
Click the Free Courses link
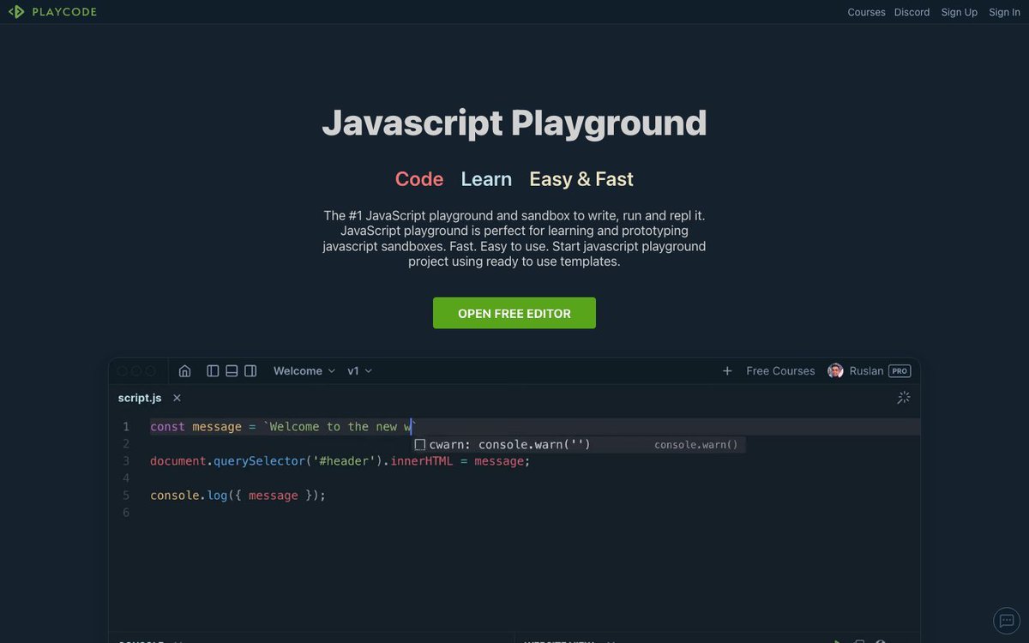(780, 370)
